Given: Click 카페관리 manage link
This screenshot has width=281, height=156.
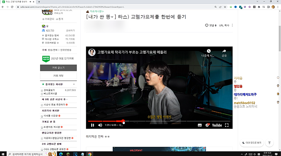Looking at the screenshot, I should 48,19.
